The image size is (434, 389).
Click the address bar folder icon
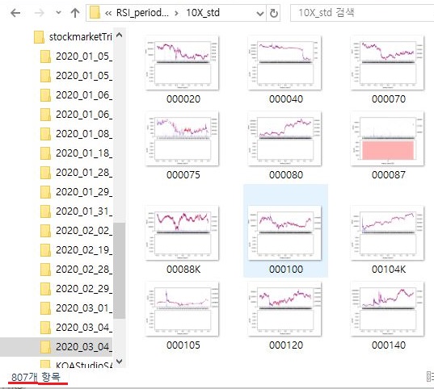pos(95,13)
